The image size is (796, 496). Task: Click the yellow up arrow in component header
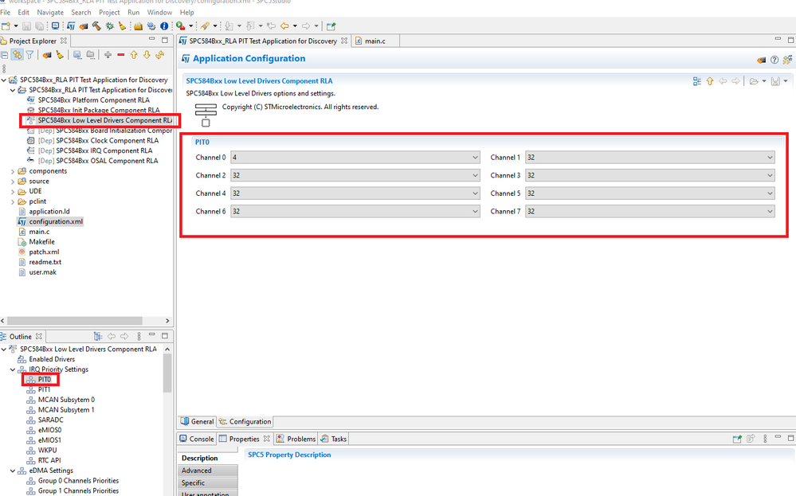click(710, 81)
